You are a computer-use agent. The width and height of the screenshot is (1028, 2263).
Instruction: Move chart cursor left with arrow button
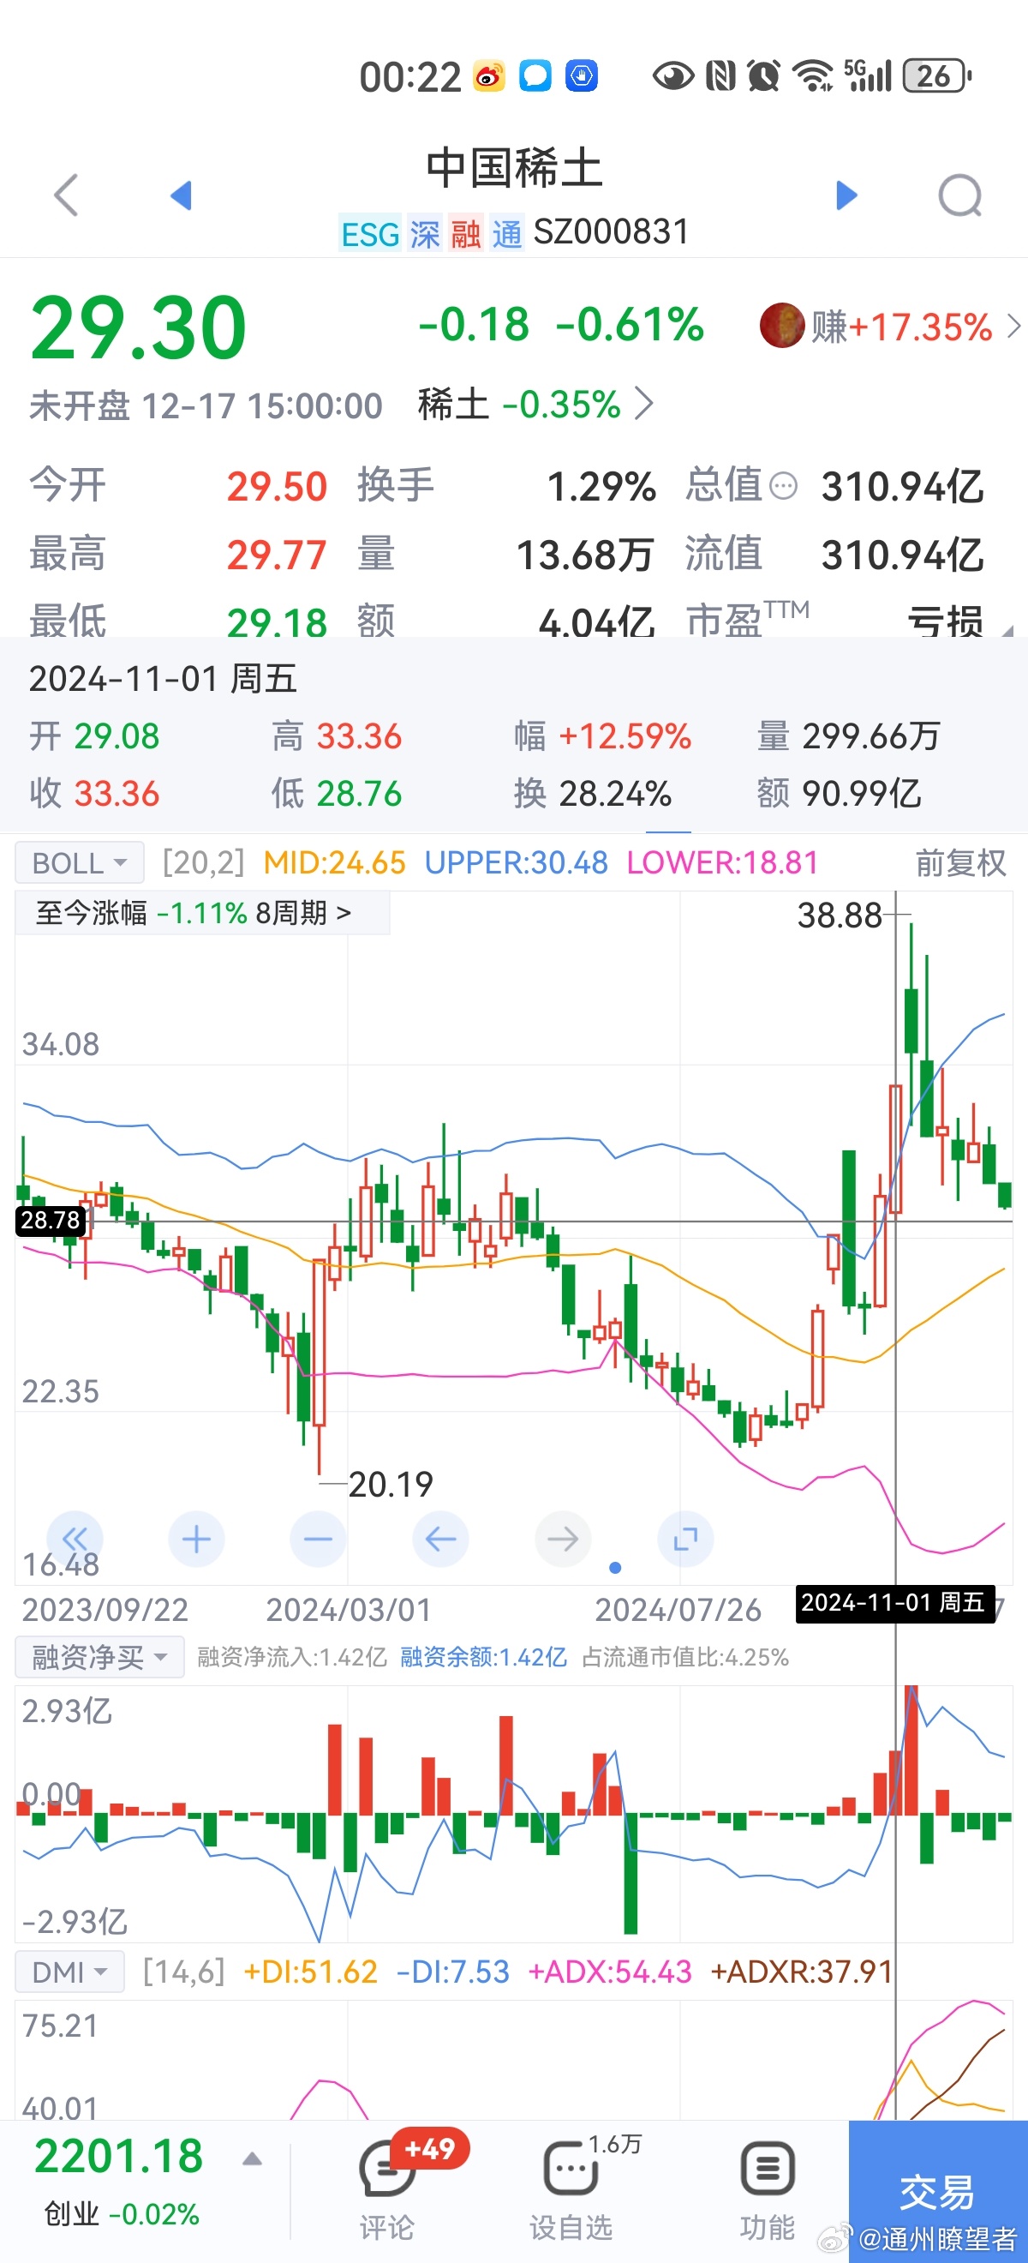[440, 1539]
